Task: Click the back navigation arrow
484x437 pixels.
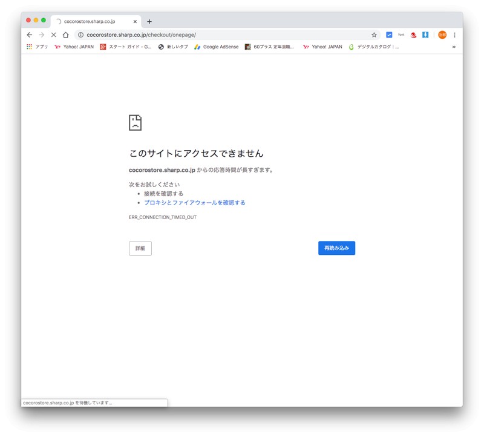Action: click(29, 35)
